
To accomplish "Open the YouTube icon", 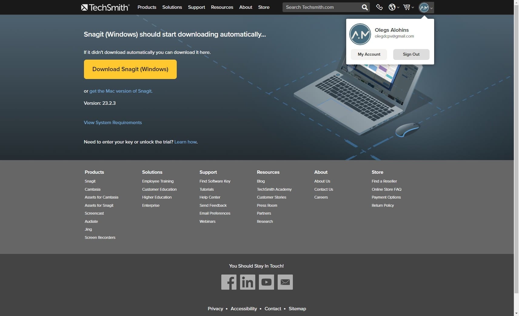I will (266, 282).
